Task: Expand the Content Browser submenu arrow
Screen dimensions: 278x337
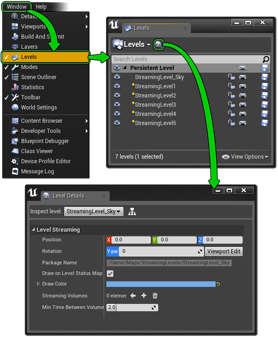Action: (86, 121)
